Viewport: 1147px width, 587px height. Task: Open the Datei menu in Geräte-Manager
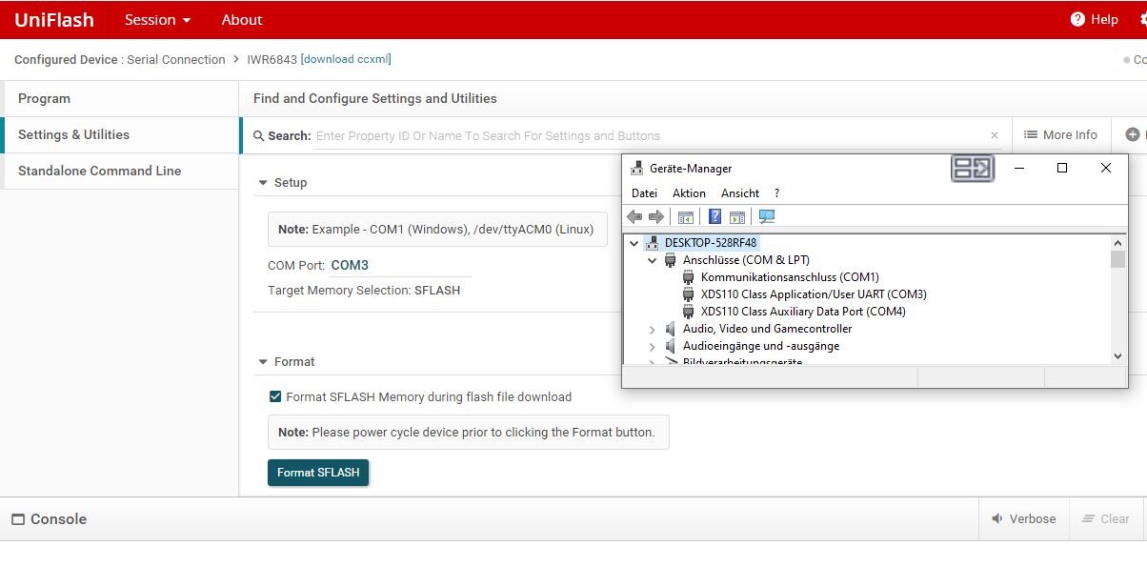pyautogui.click(x=645, y=193)
